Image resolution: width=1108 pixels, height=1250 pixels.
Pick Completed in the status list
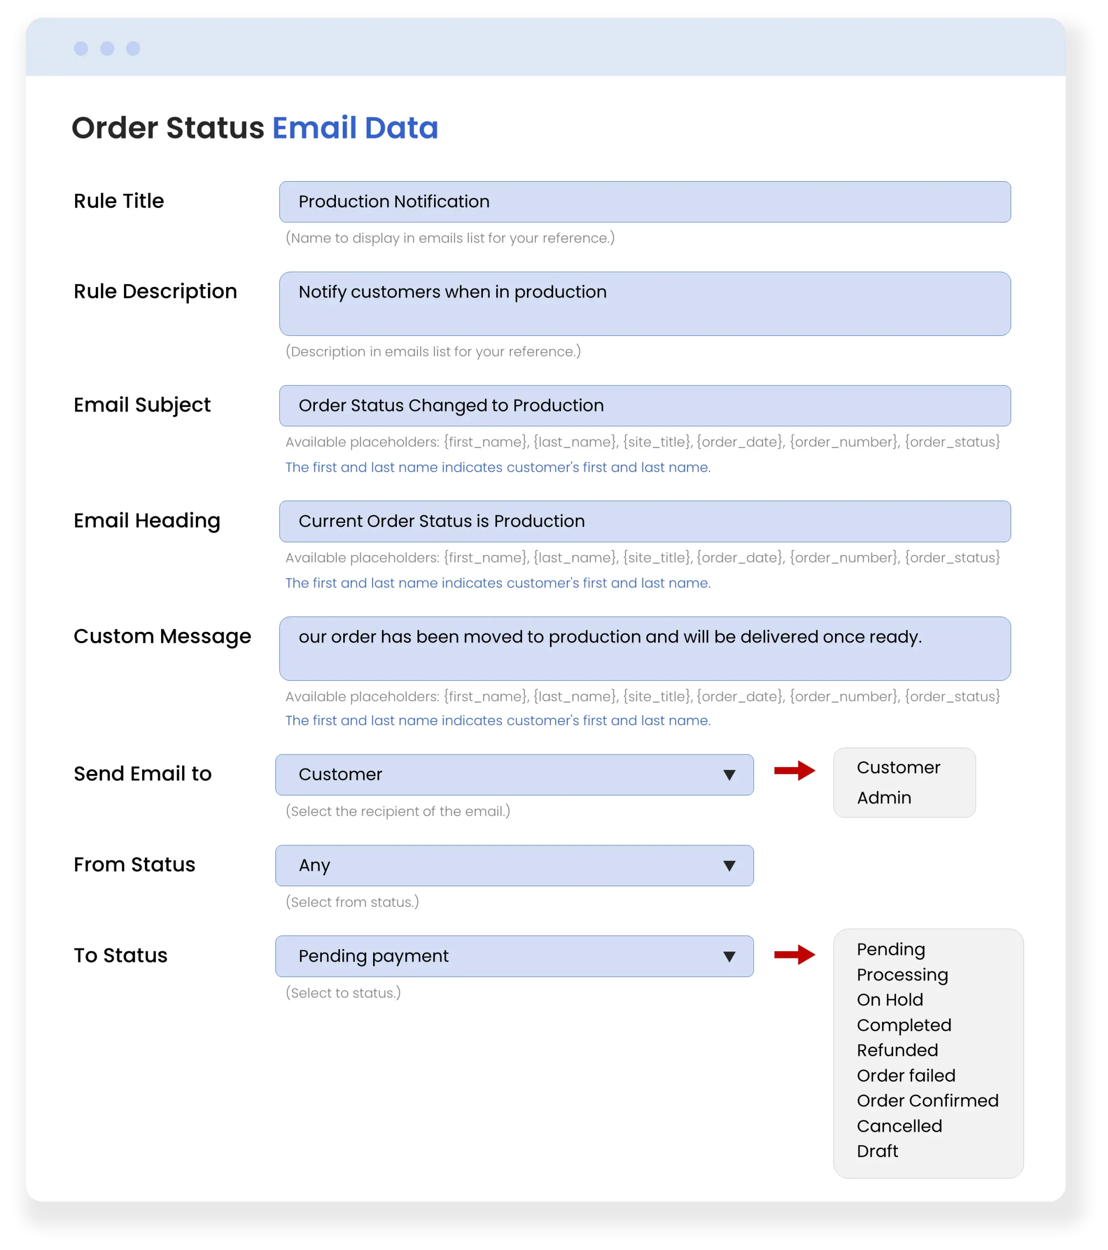tap(904, 1025)
